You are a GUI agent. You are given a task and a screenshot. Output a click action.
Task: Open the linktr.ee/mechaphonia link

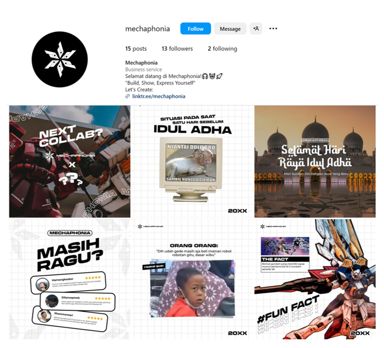pyautogui.click(x=159, y=96)
